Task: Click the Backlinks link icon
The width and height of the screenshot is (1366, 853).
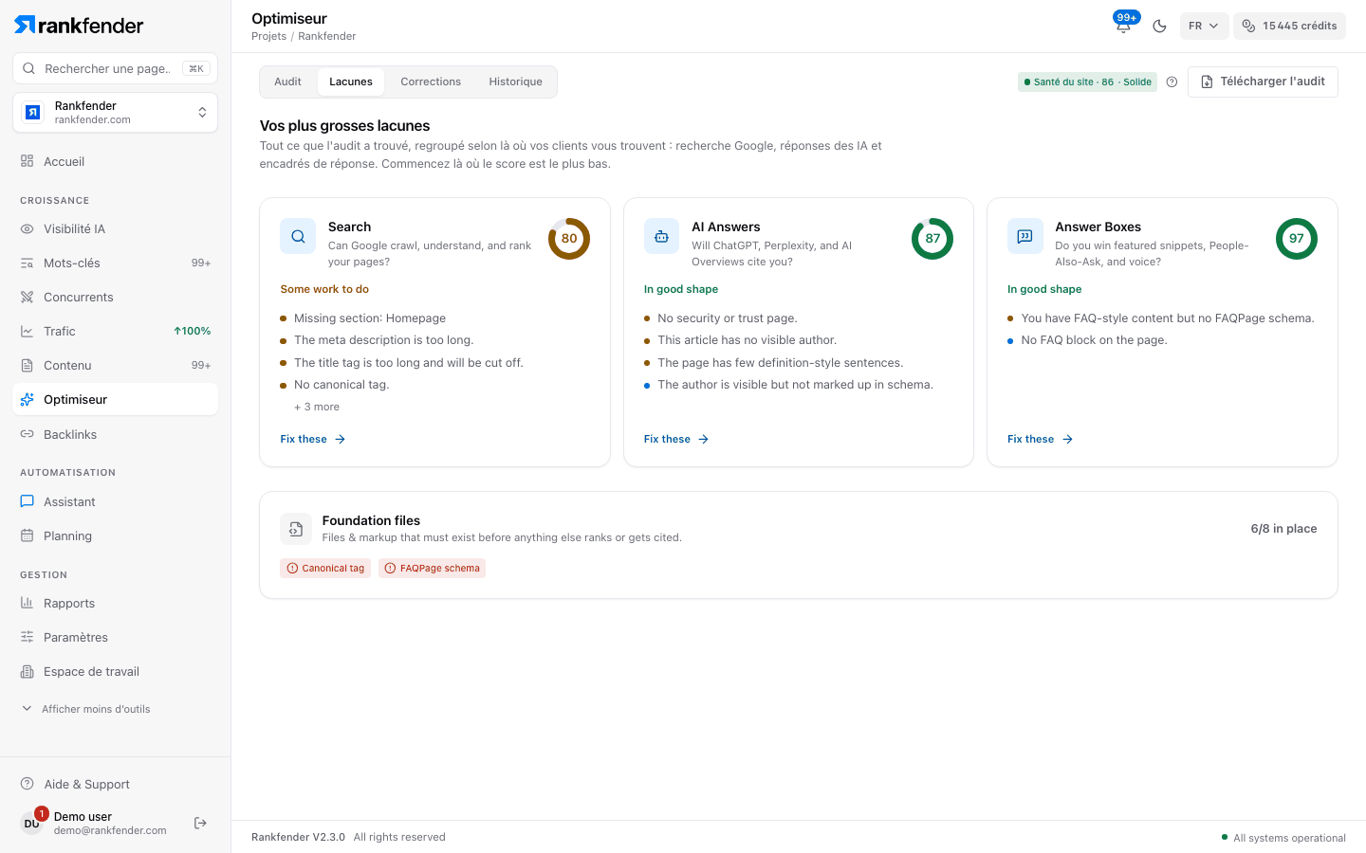Action: pos(28,434)
